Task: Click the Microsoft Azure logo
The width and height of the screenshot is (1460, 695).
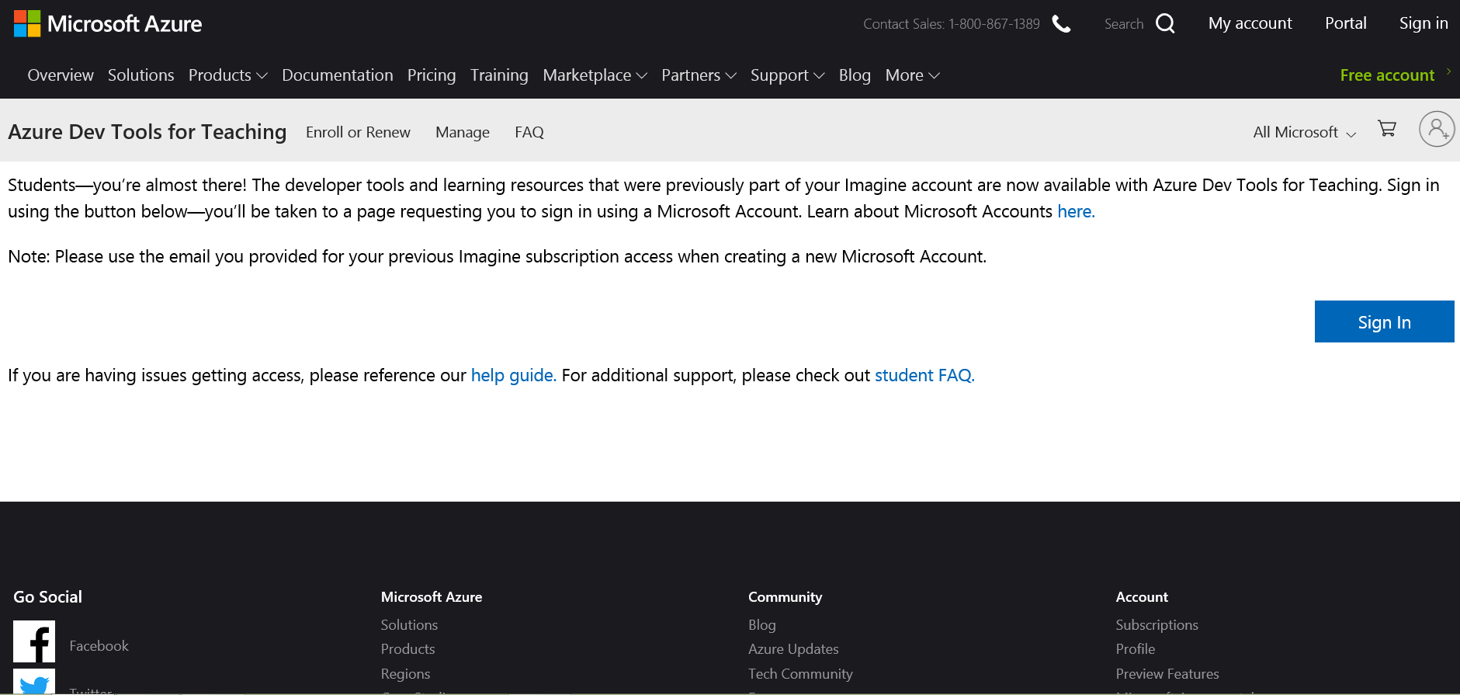Action: tap(108, 24)
